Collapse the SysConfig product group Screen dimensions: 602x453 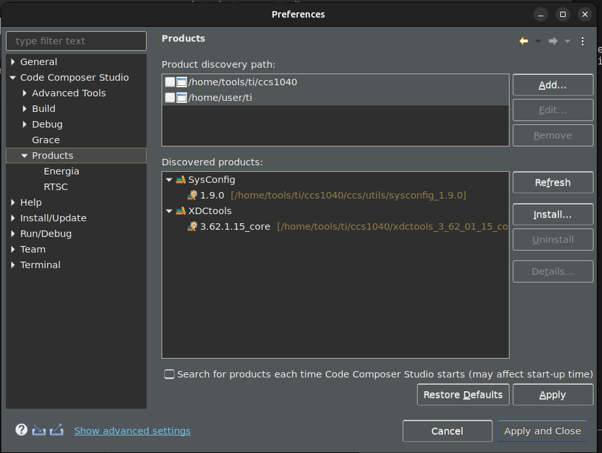(x=169, y=180)
